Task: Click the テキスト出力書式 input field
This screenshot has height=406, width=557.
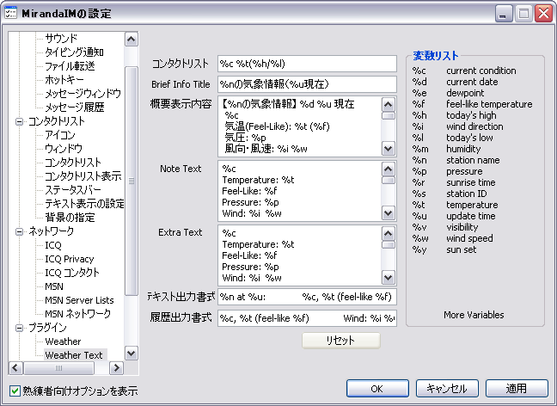Action: click(x=307, y=297)
